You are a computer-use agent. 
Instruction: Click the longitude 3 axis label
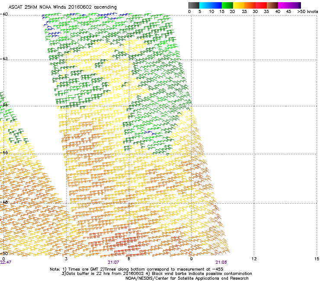(66, 259)
